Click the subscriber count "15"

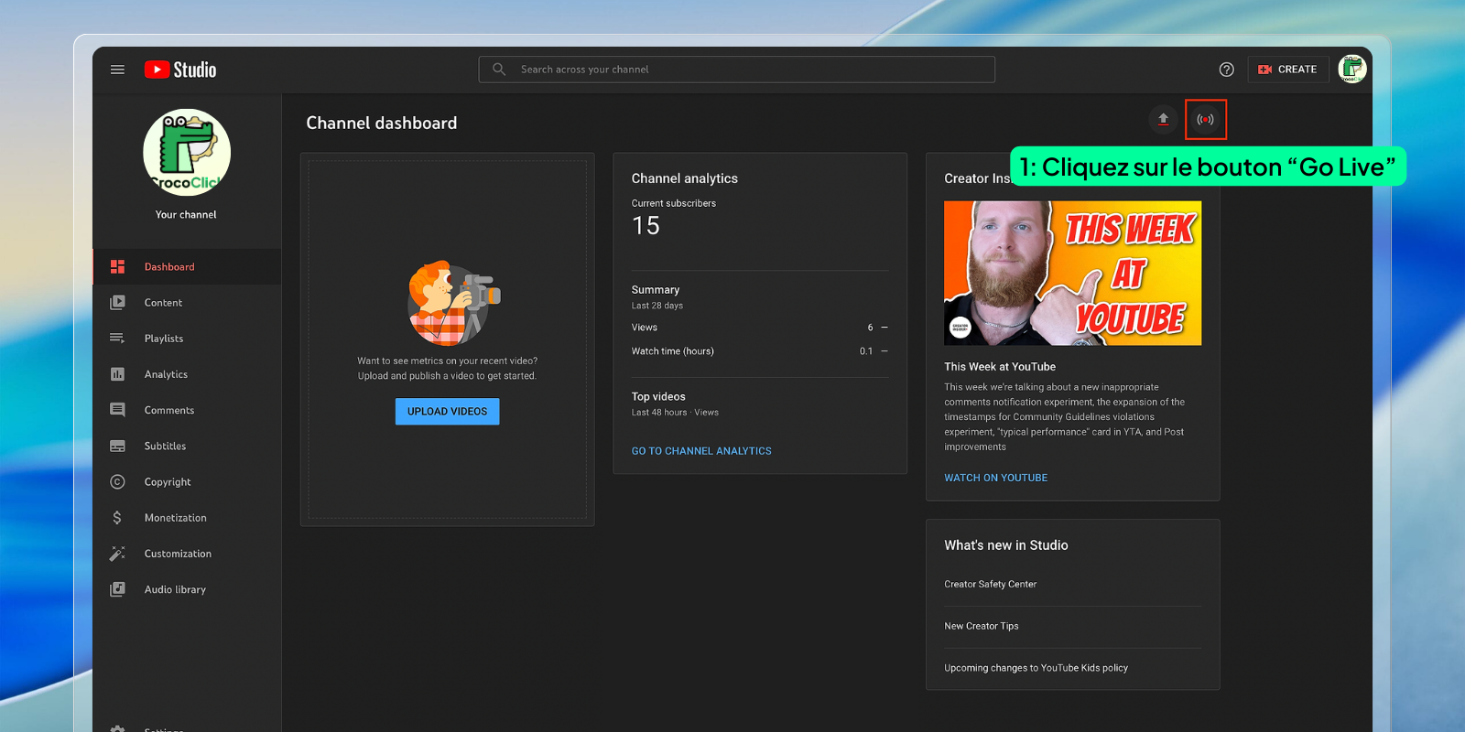click(x=646, y=226)
